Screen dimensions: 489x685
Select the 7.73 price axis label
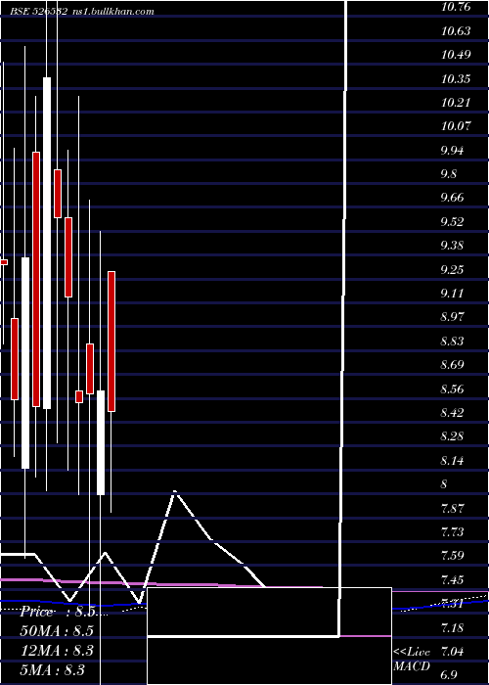(x=452, y=531)
